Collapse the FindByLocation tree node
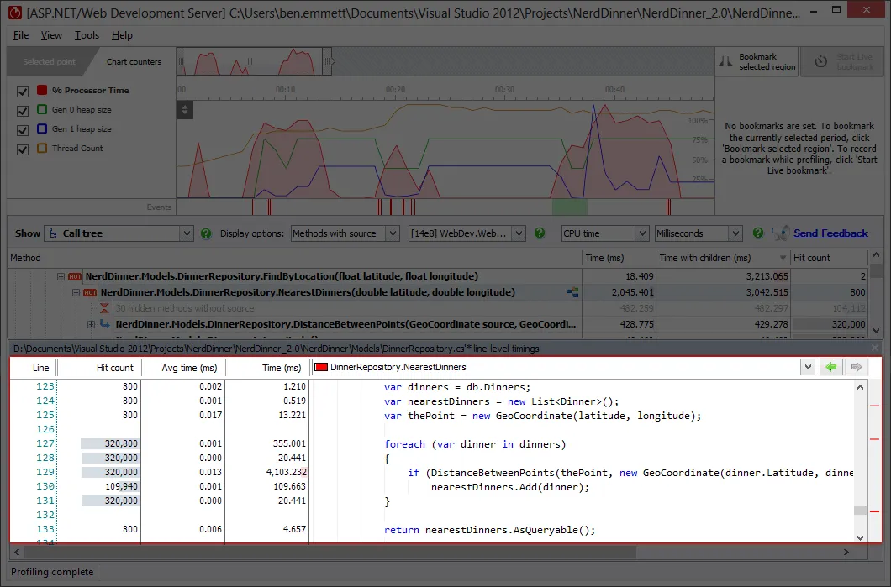 [61, 276]
